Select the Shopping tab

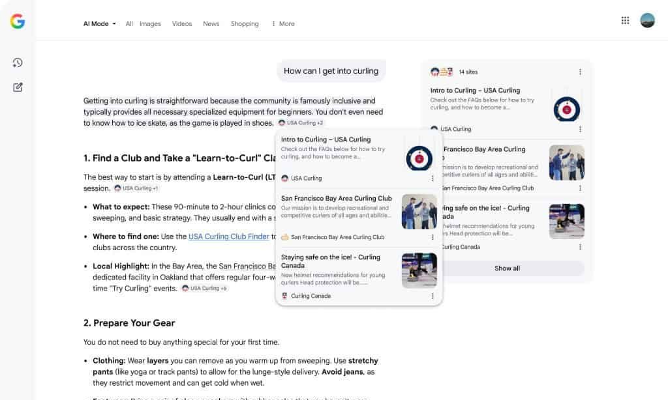245,24
